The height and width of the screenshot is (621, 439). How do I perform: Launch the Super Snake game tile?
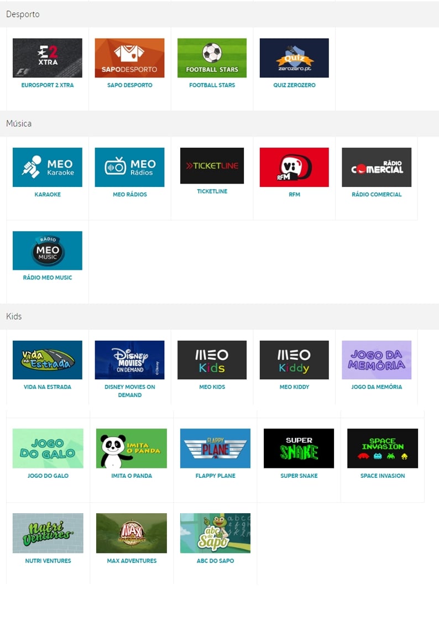click(299, 448)
